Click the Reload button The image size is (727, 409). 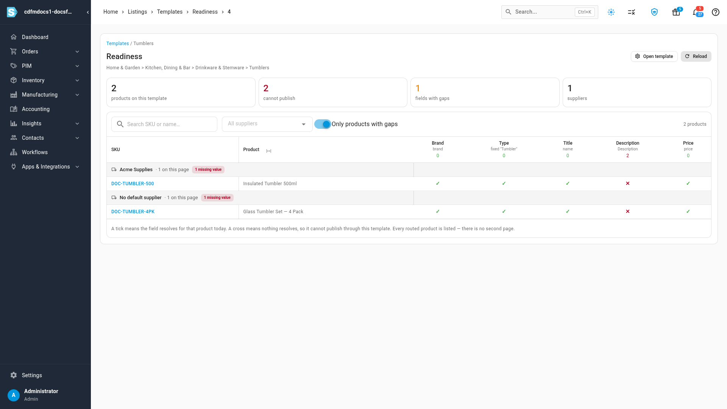tap(696, 56)
